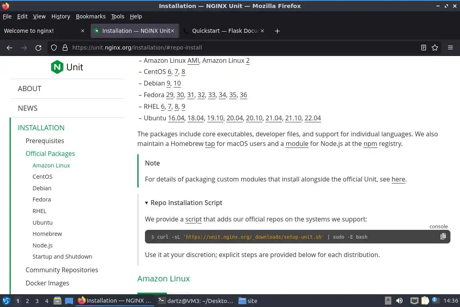Toggle reader view icon in address bar
Screen dimensions: 460x307
point(423,48)
